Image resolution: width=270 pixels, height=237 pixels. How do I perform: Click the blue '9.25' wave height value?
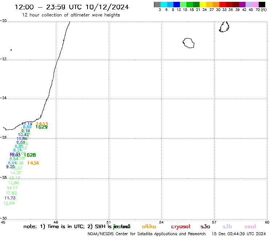tap(10, 167)
